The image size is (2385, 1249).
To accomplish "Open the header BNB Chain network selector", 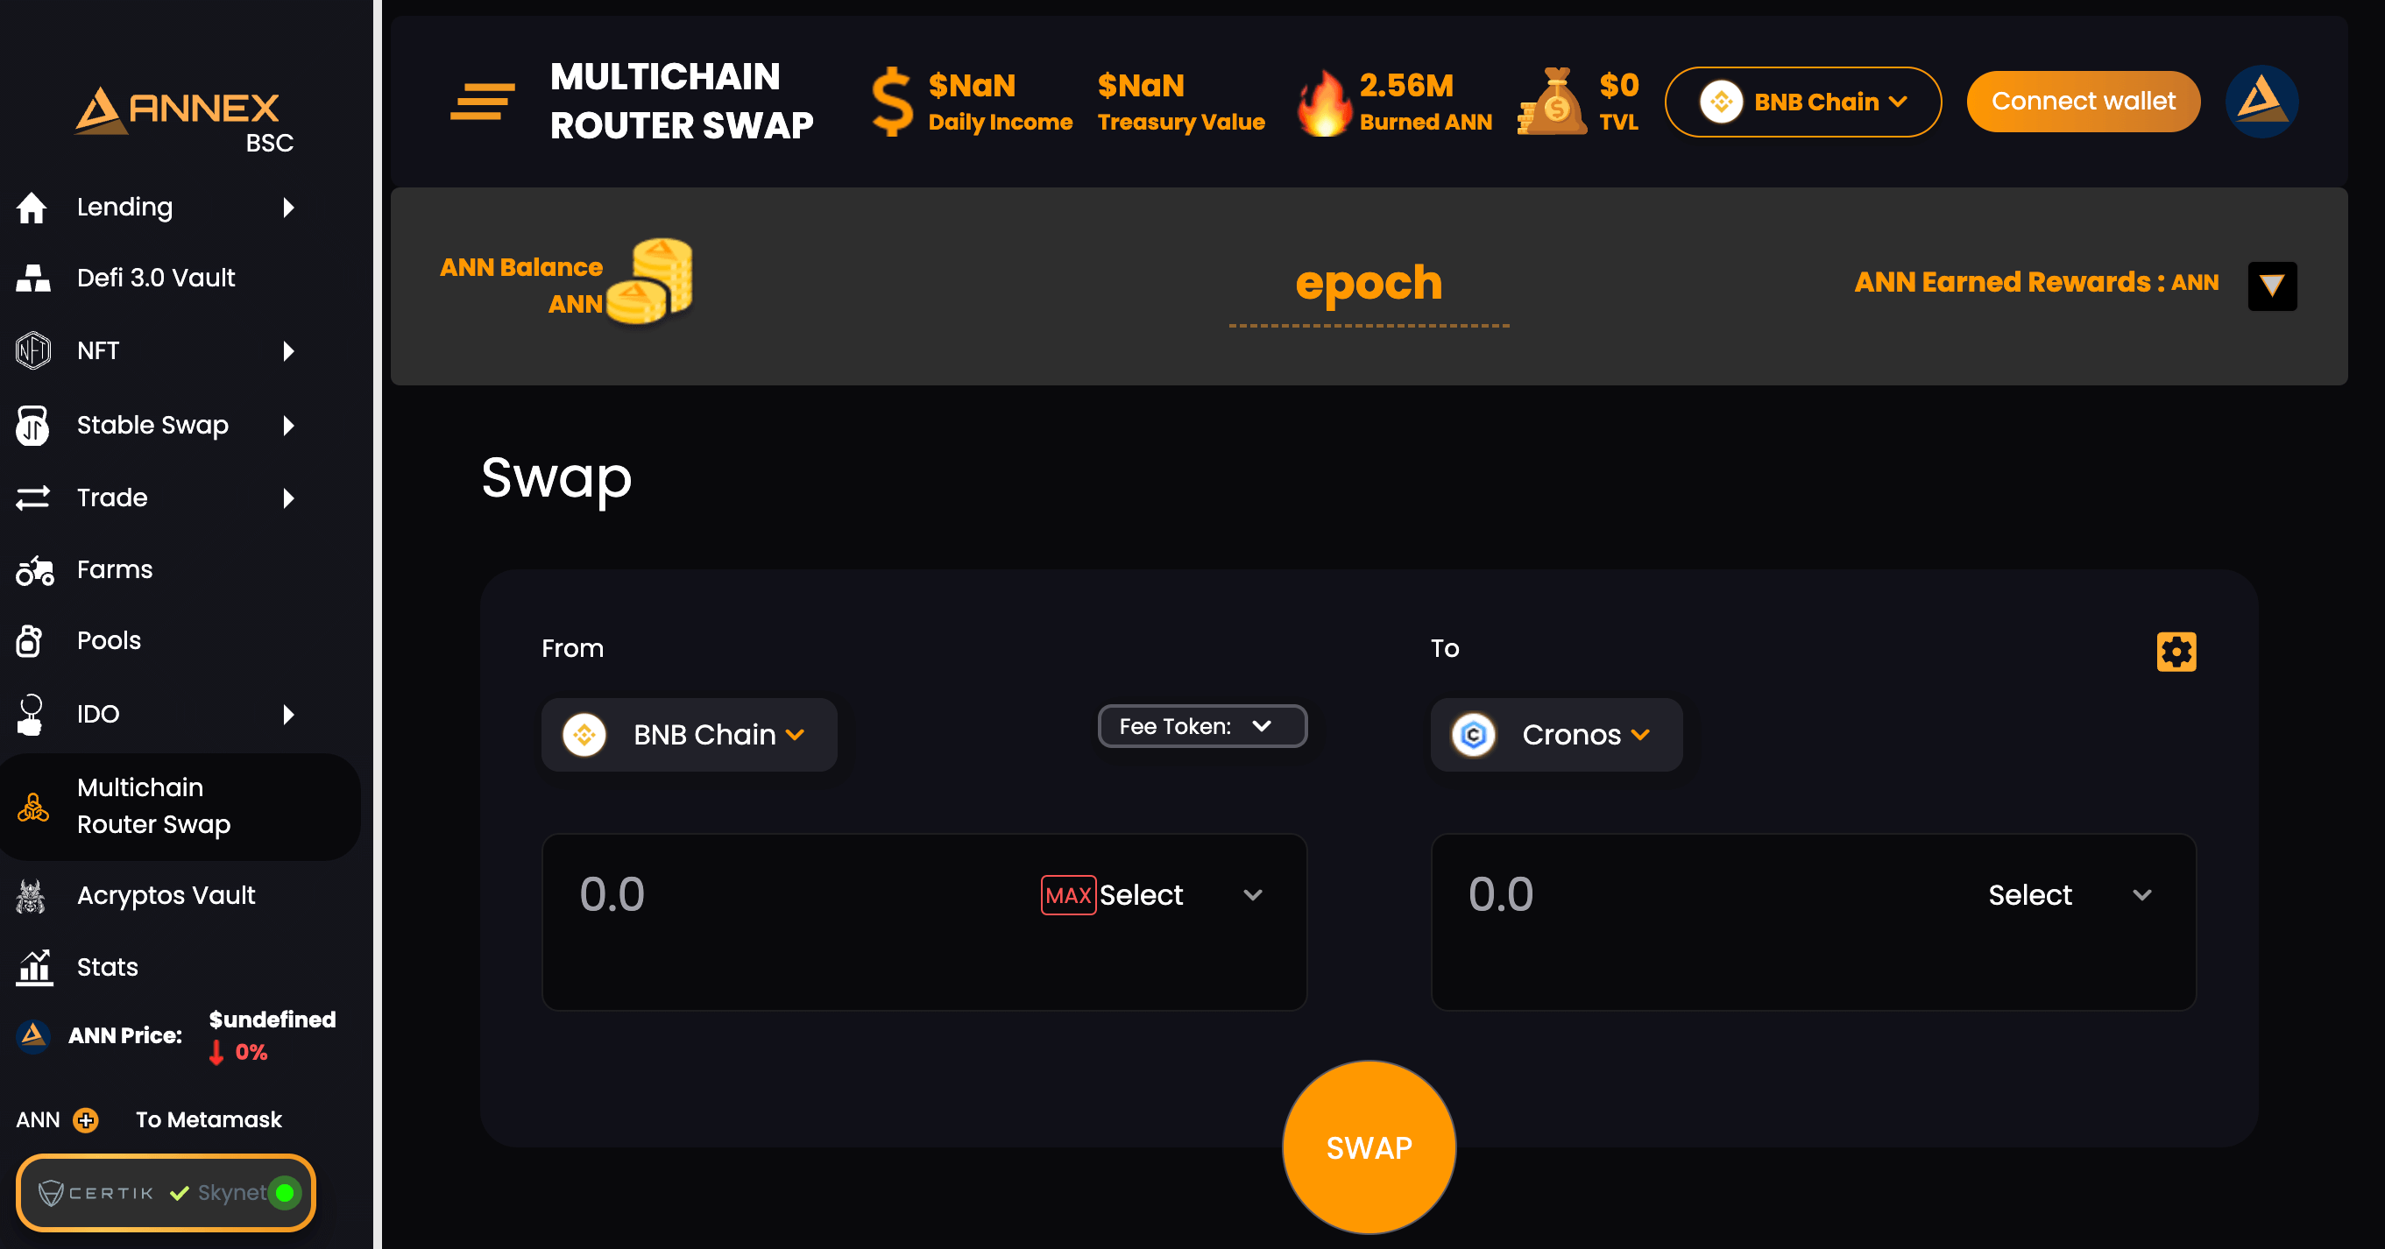I will (x=1801, y=102).
